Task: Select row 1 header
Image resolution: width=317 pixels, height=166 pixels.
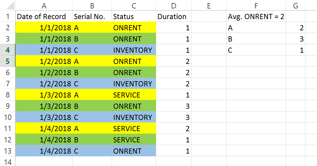Action: click(x=8, y=16)
